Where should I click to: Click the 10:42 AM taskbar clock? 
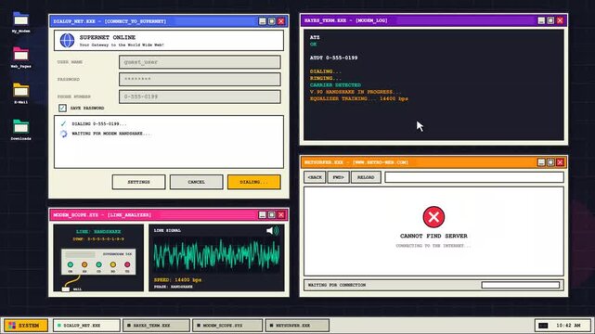(x=568, y=326)
